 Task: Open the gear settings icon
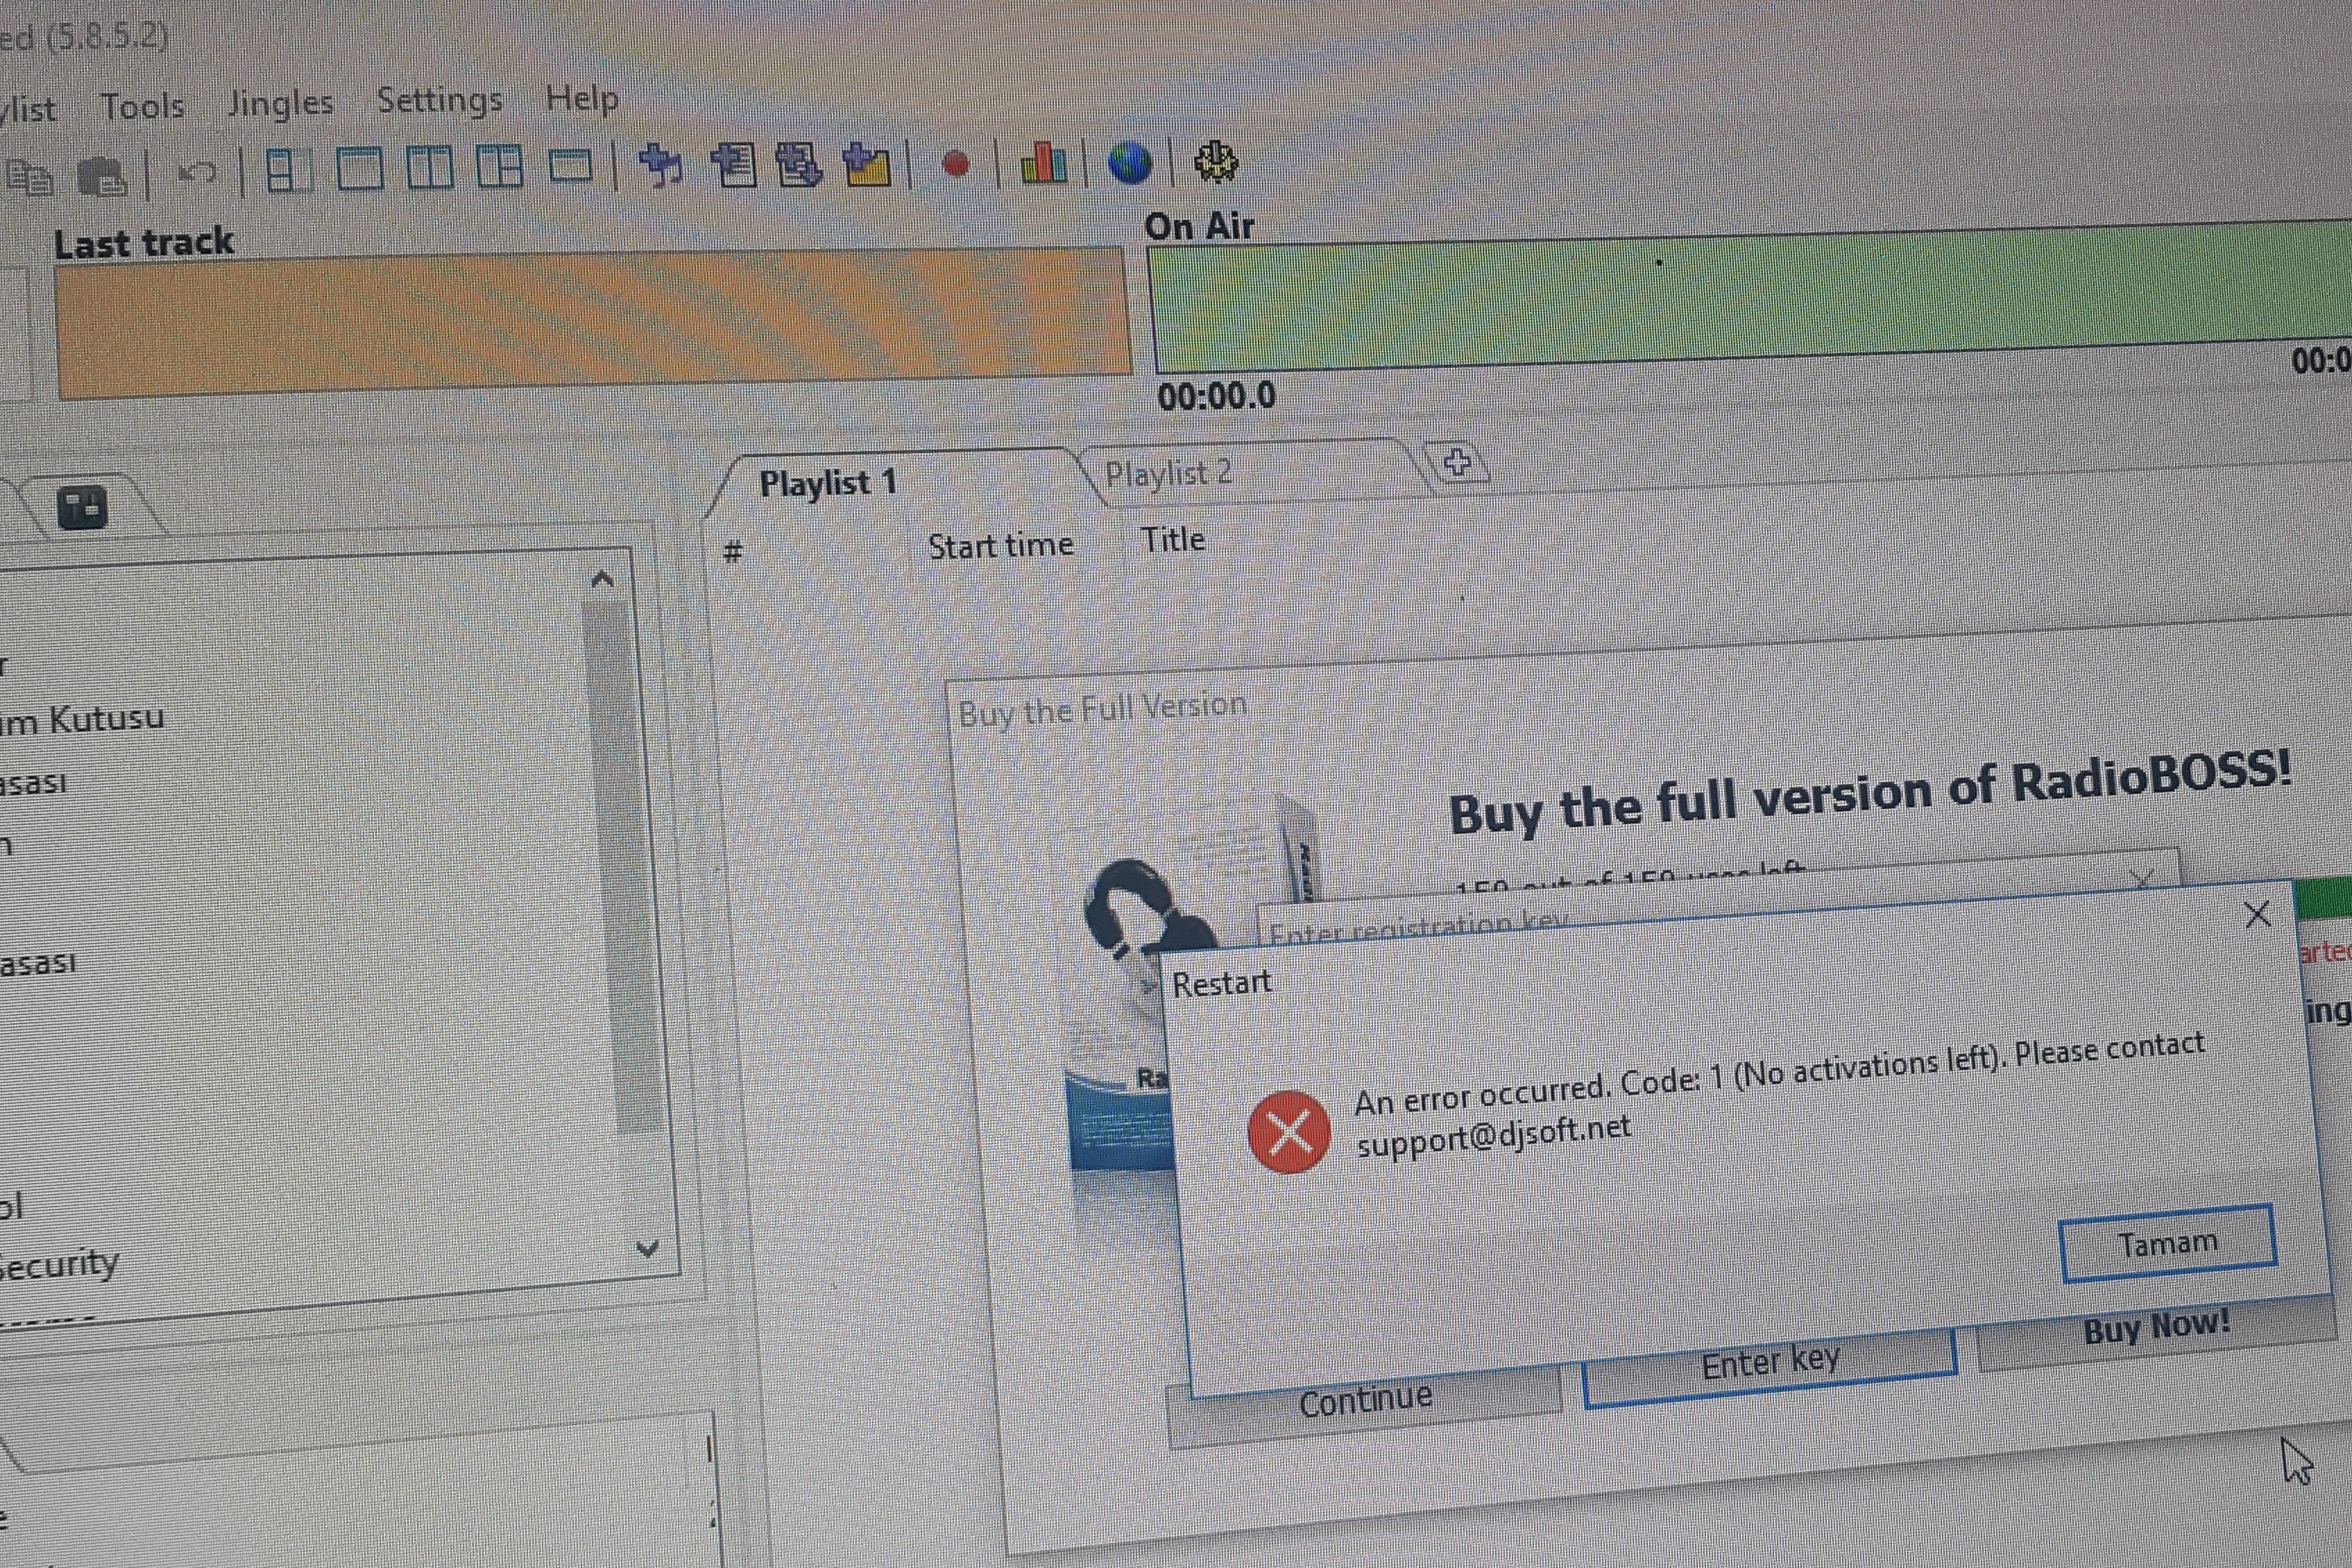[1216, 162]
